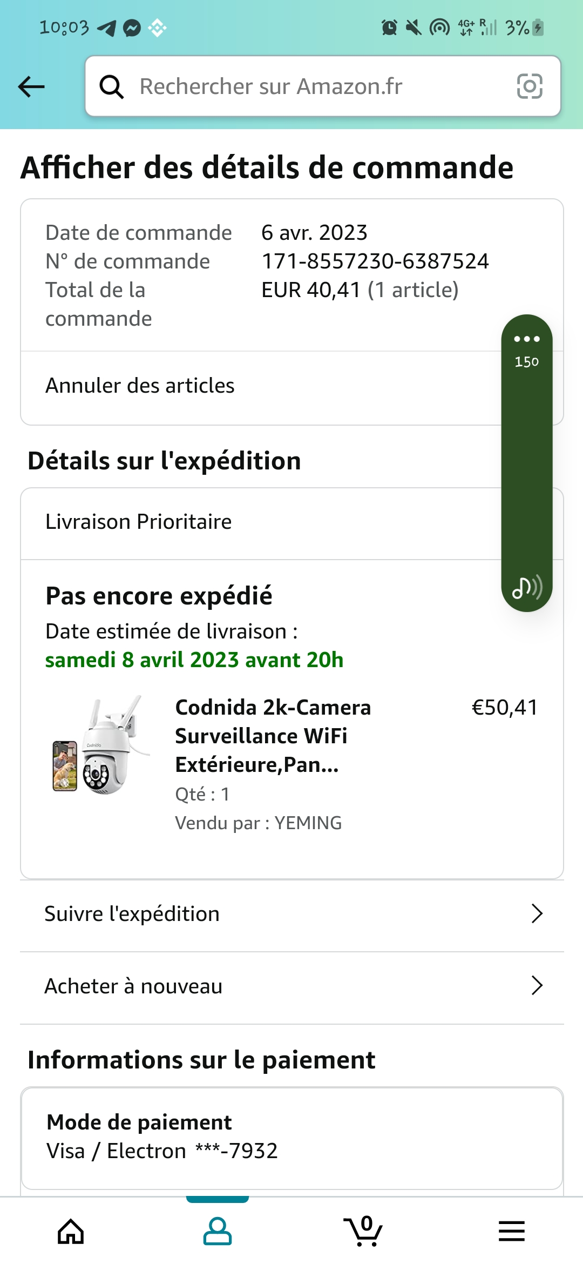The image size is (583, 1264).
Task: Tap the surveillance camera product thumbnail
Action: pos(100,745)
